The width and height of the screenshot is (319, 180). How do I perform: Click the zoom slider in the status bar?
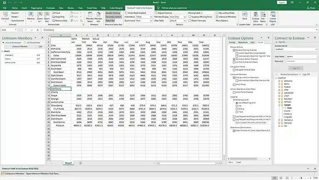pos(301,178)
